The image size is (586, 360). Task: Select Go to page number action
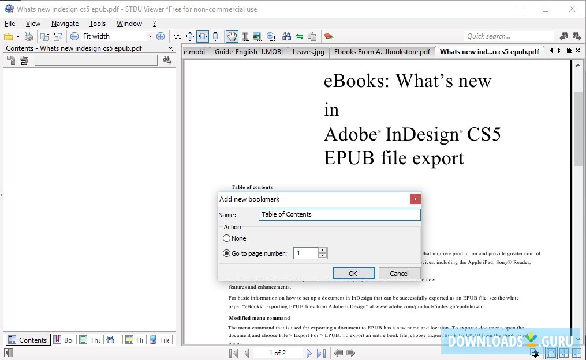coord(226,253)
